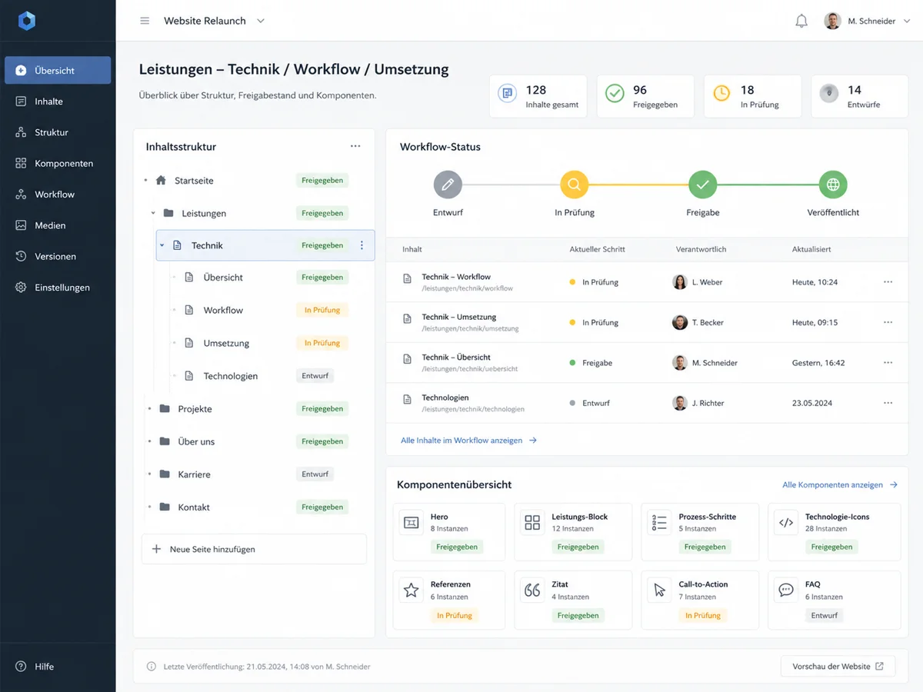Viewport: 923px width, 692px height.
Task: Click the date 23.05.2024 cell
Action: [x=812, y=403]
